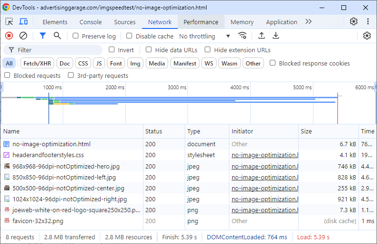This screenshot has height=244, width=377.
Task: Expand more DevTools tabs chevron
Action: coord(309,22)
